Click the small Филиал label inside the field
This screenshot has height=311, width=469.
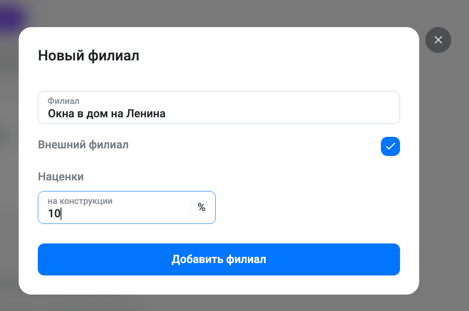pos(64,101)
